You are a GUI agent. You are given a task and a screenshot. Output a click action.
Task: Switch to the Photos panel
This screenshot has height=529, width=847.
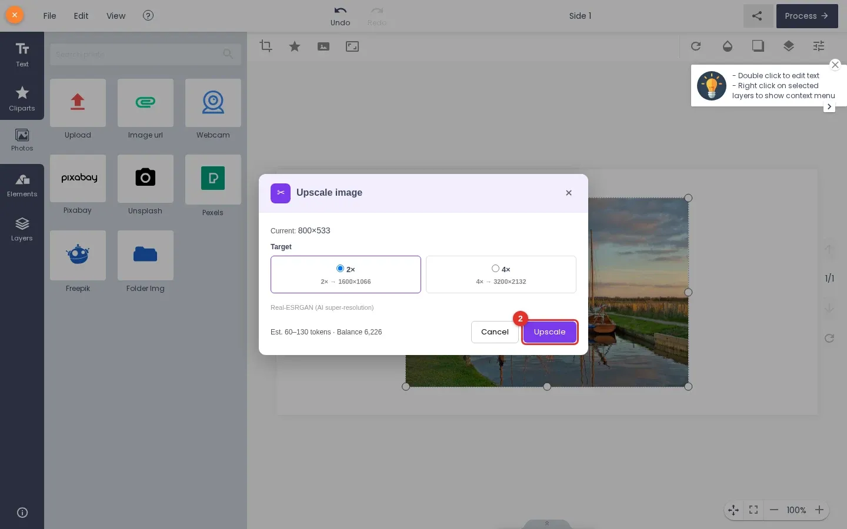[22, 140]
